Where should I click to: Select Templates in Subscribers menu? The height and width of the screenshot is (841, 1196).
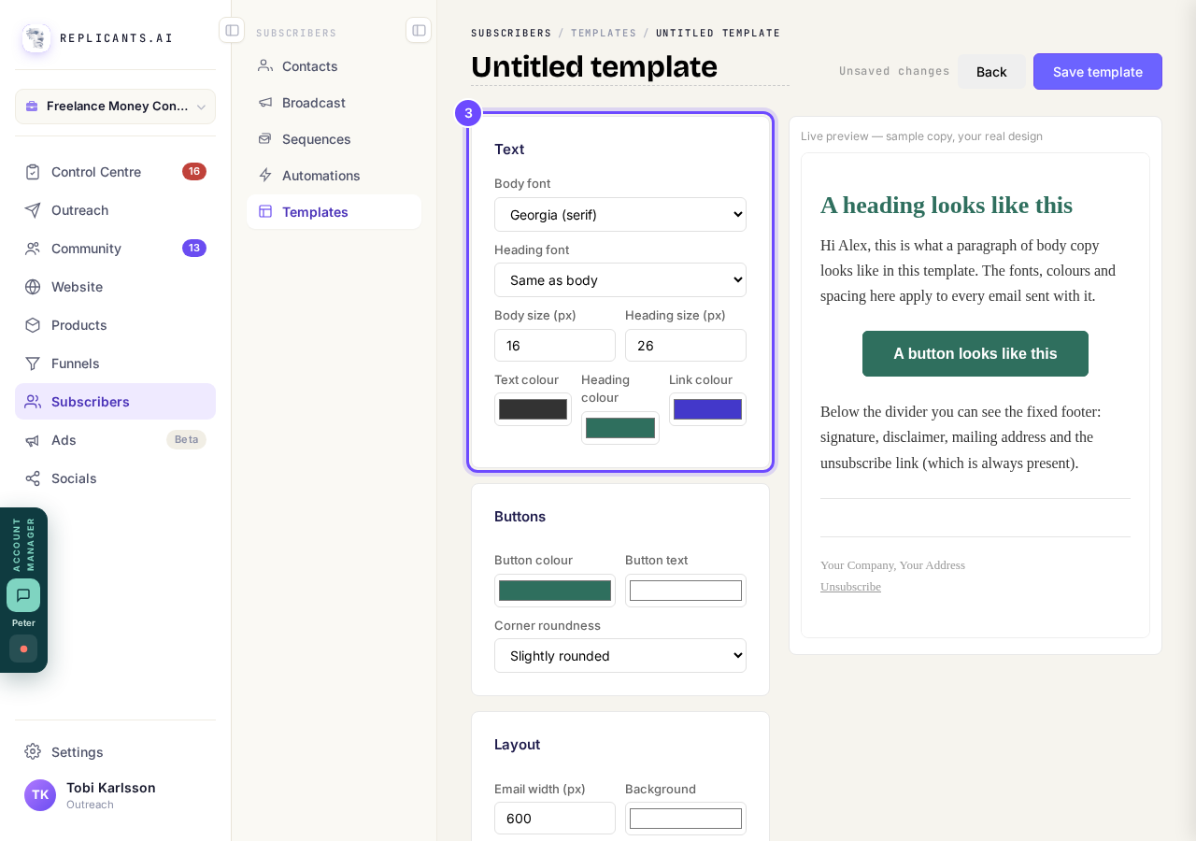(334, 211)
